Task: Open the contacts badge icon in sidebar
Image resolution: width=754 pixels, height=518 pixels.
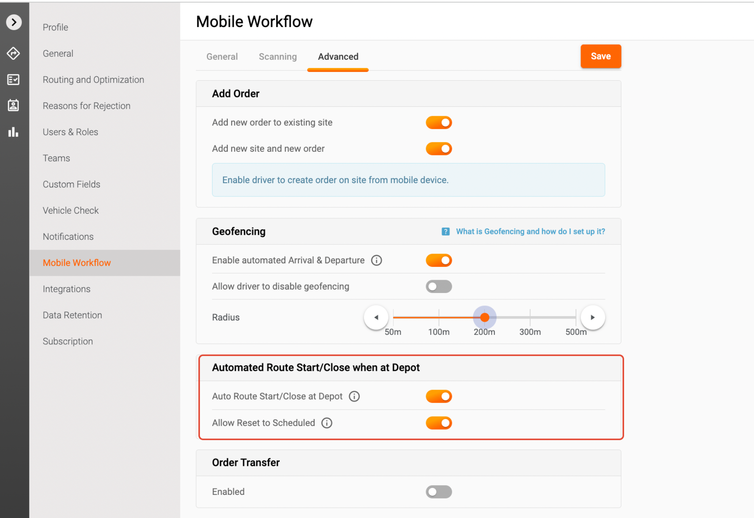Action: click(13, 105)
